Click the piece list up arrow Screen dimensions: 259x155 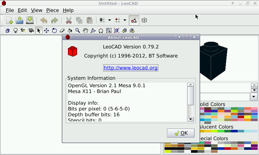[x=254, y=85]
